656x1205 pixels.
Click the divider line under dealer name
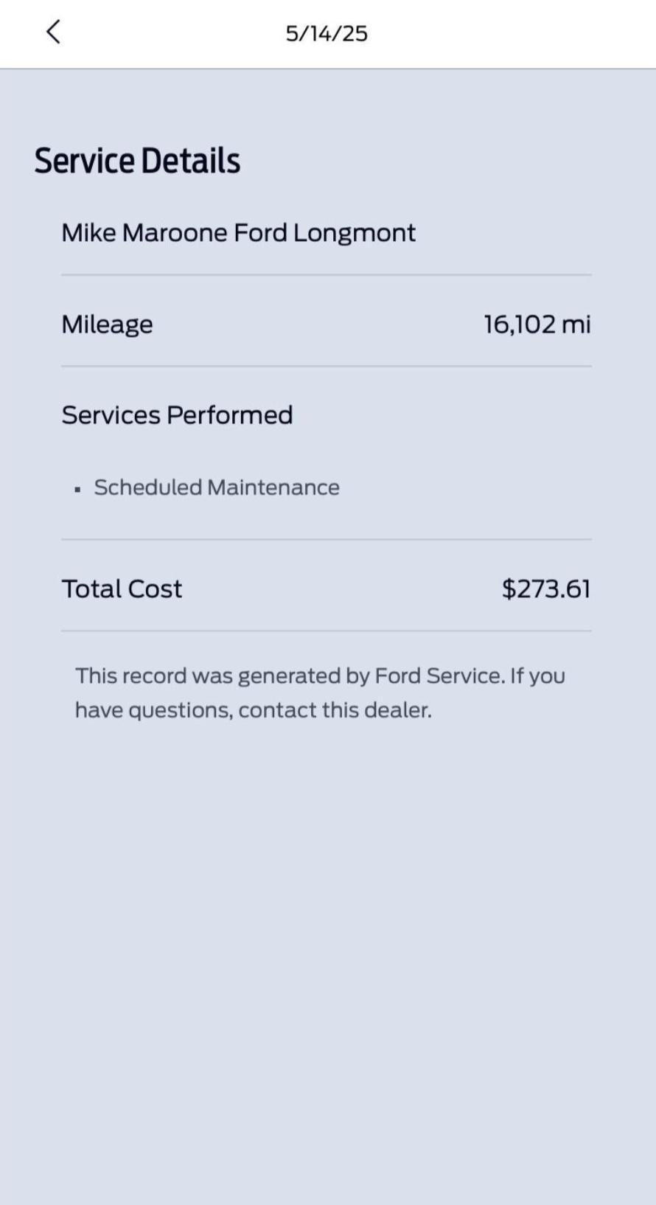click(x=327, y=275)
